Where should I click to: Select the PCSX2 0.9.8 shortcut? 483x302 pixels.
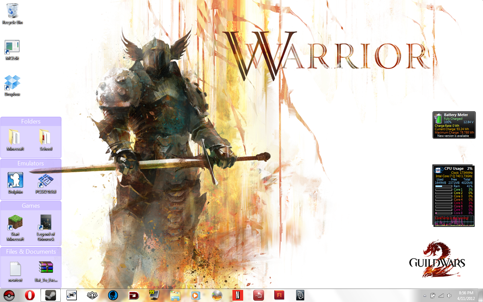[46, 182]
